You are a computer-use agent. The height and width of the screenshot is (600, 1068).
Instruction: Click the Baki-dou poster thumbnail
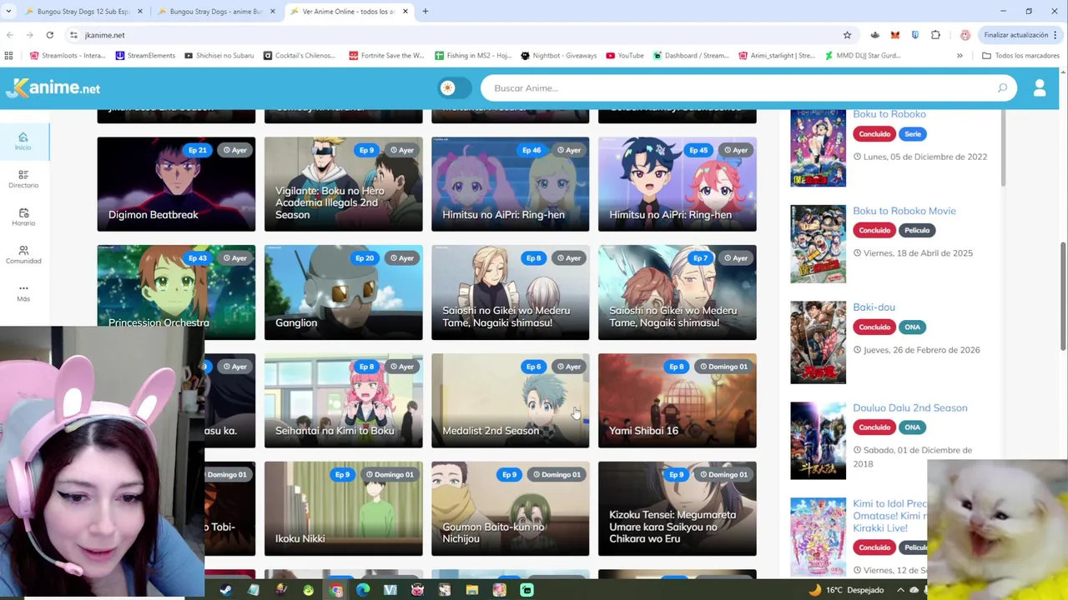click(x=818, y=342)
